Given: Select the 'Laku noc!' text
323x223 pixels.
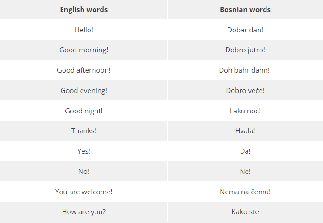Looking at the screenshot, I should pos(245,111).
